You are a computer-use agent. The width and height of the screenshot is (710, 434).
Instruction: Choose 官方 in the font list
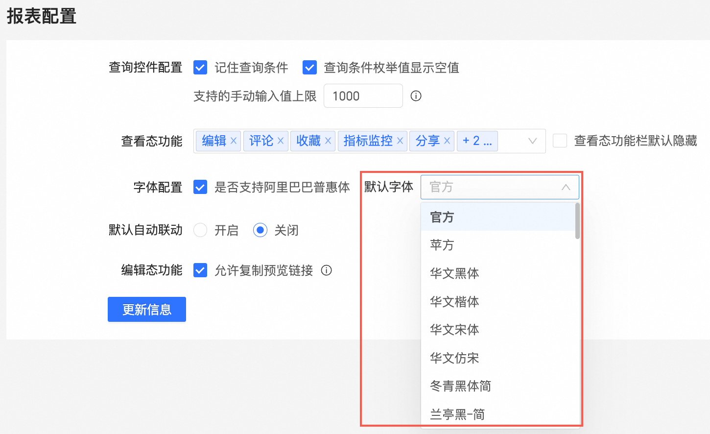(498, 217)
